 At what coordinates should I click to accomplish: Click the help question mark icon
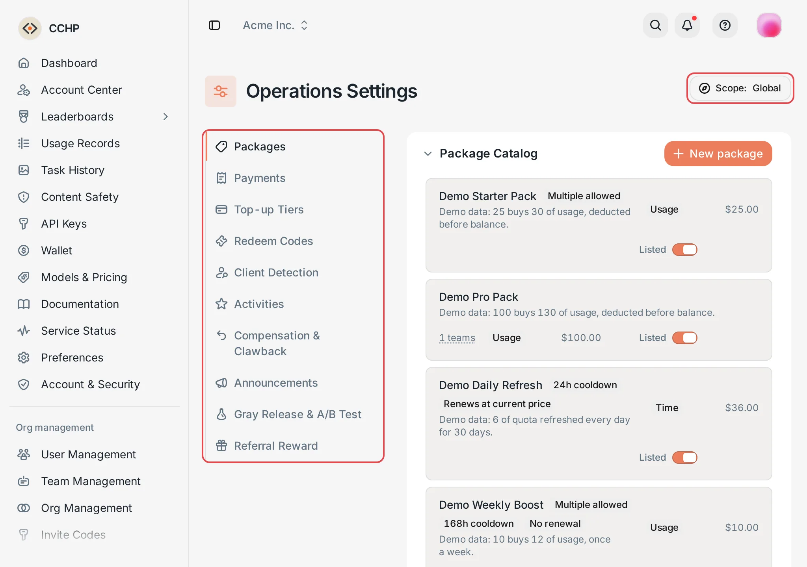pyautogui.click(x=725, y=25)
